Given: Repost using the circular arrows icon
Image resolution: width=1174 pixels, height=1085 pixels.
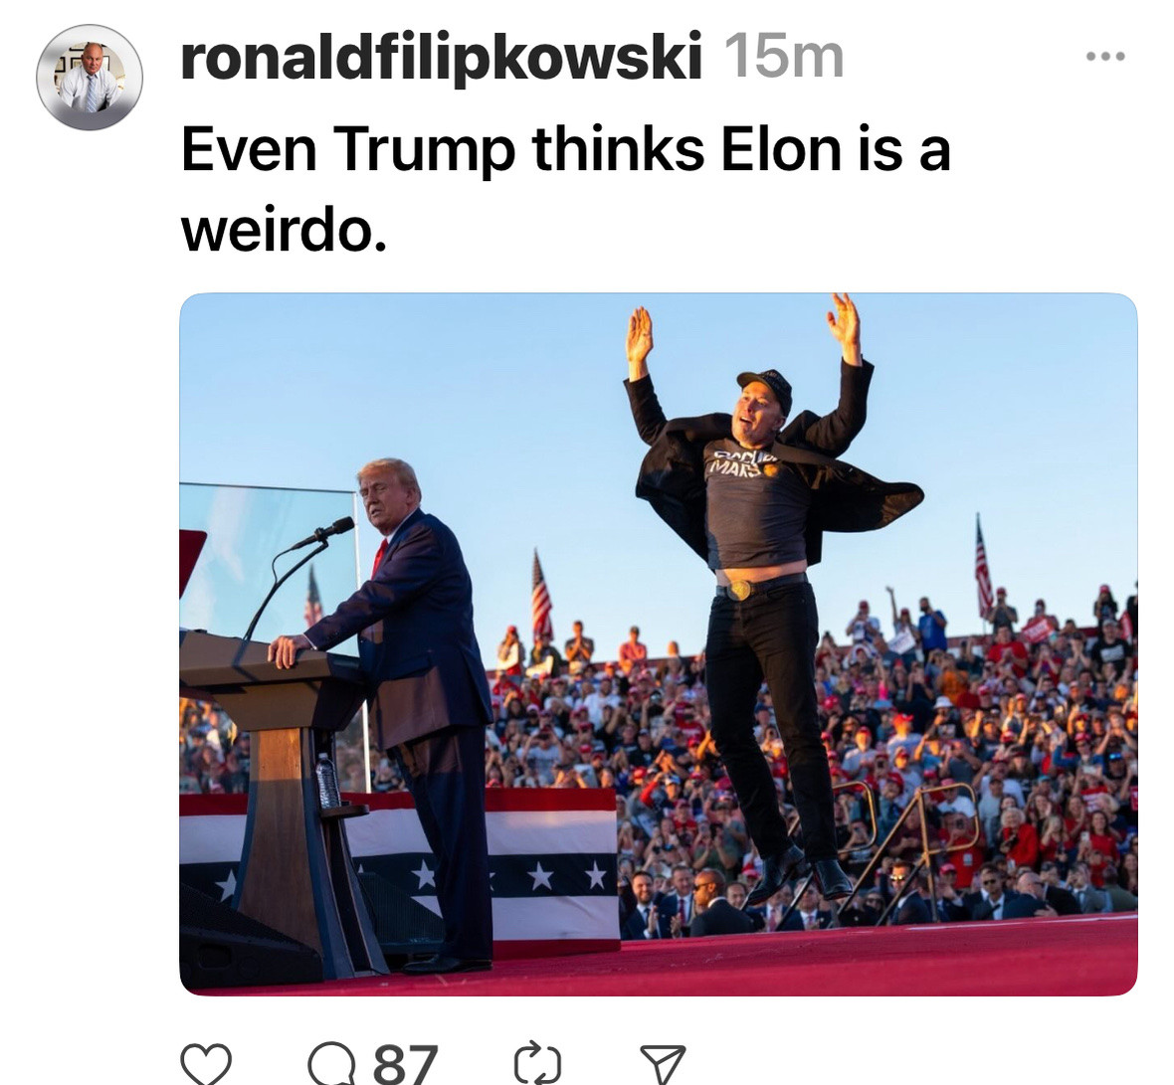Looking at the screenshot, I should [x=537, y=1063].
